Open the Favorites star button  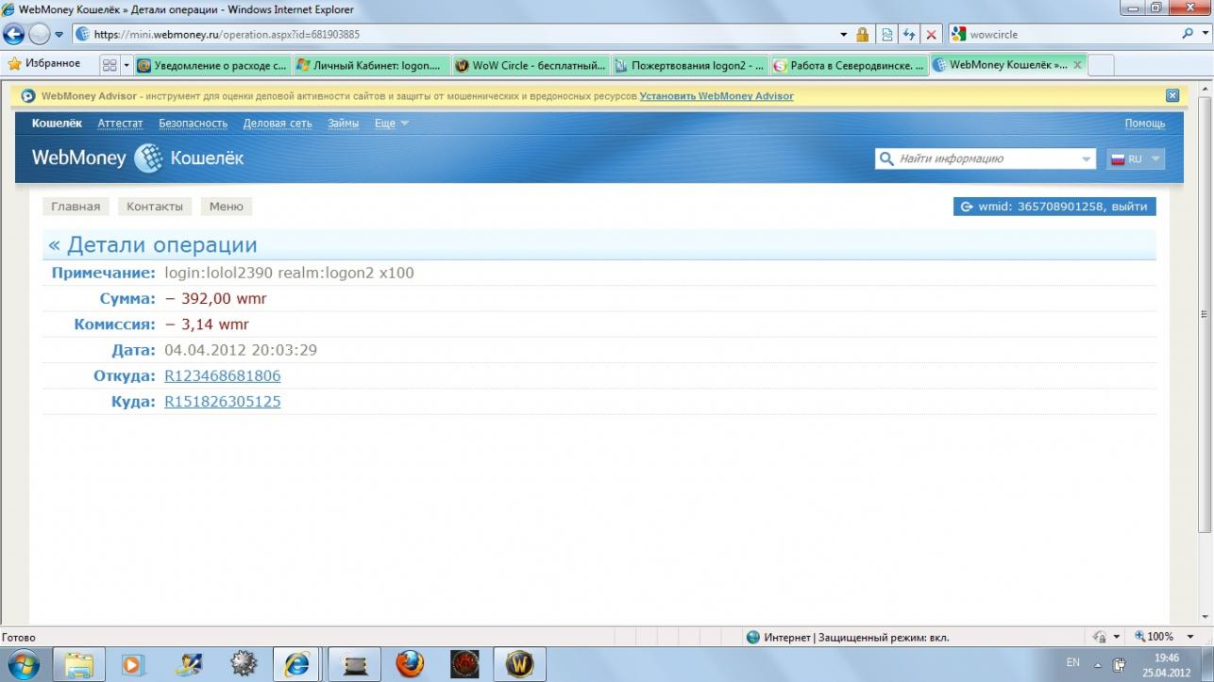pos(43,64)
